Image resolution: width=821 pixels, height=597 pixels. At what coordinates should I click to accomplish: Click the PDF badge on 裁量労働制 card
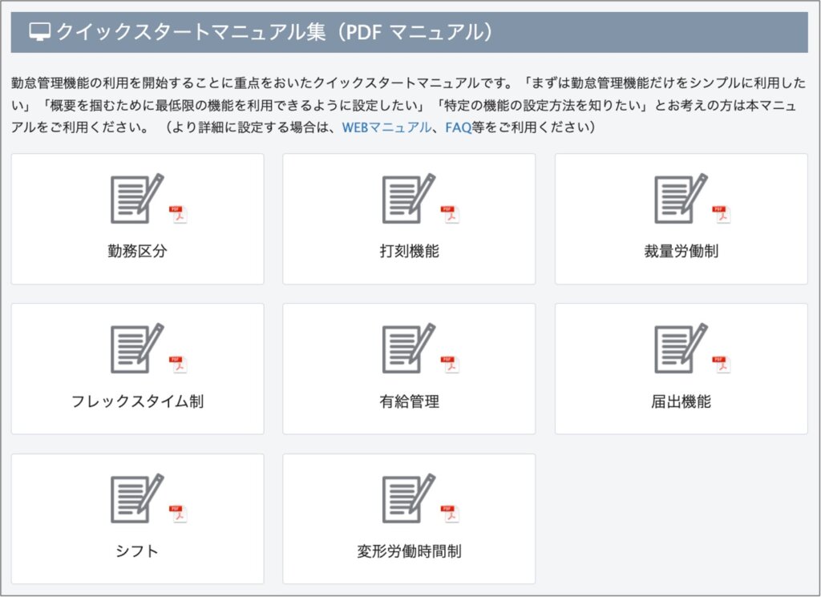point(722,214)
